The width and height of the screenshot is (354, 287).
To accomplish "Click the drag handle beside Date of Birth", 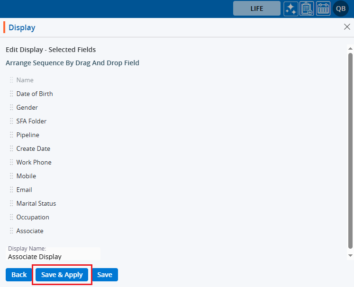I will [x=11, y=94].
